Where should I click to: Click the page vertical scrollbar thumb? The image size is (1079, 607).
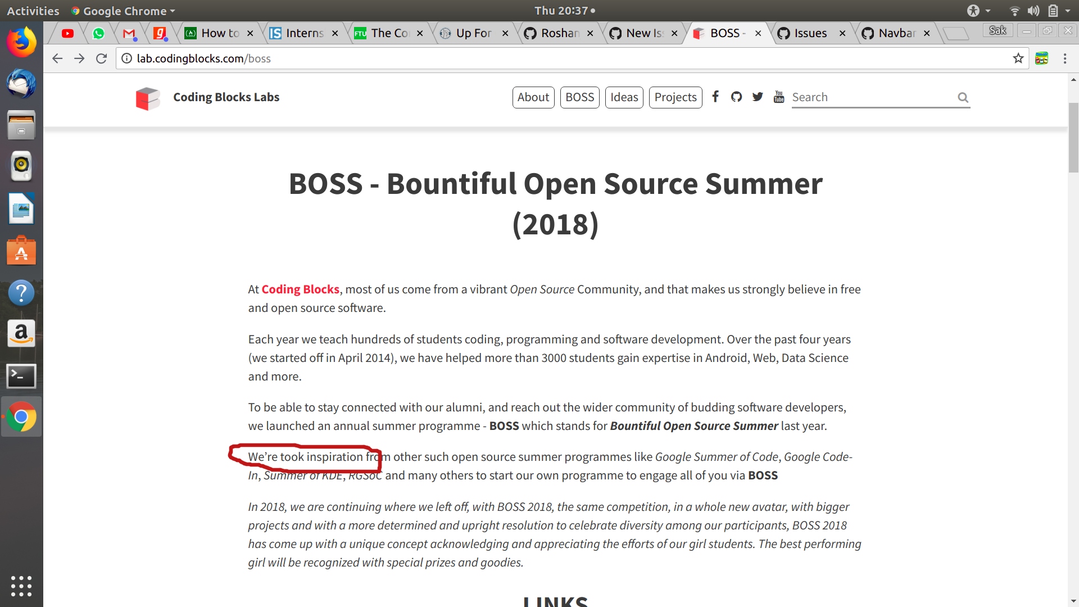(1073, 137)
